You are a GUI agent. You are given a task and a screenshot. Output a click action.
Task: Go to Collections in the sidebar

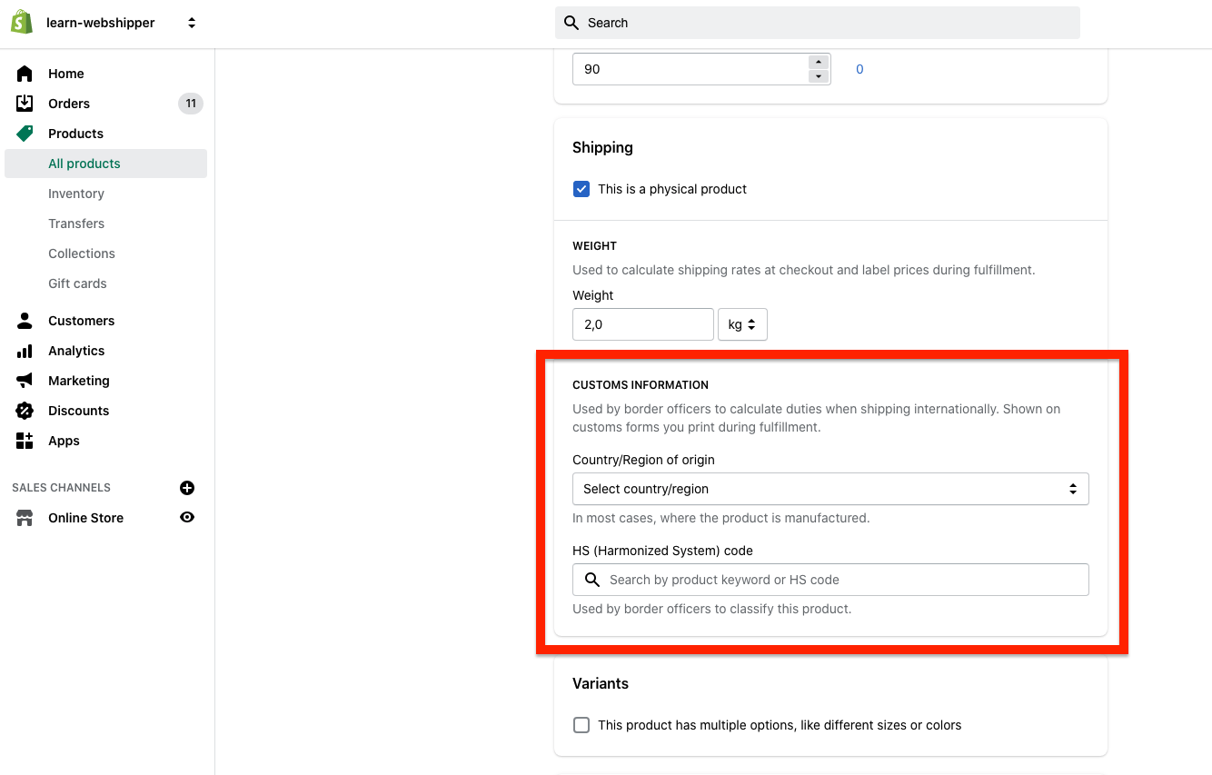82,253
